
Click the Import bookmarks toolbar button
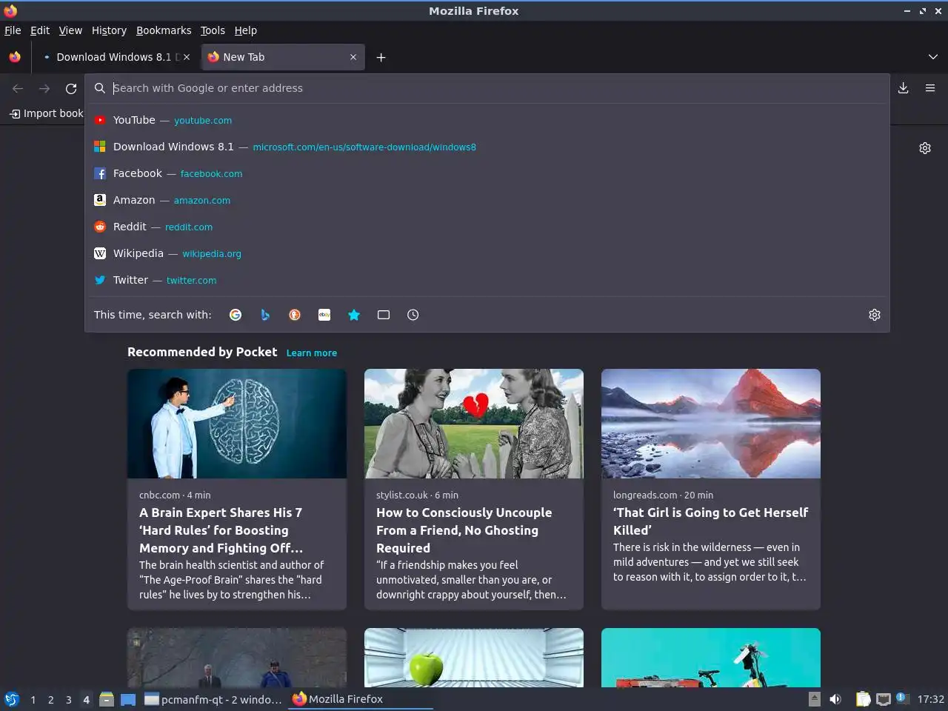46,113
